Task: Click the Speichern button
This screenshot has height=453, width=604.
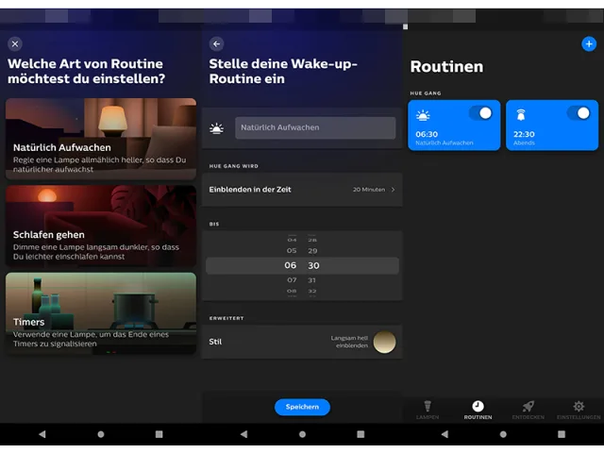Action: [x=302, y=407]
